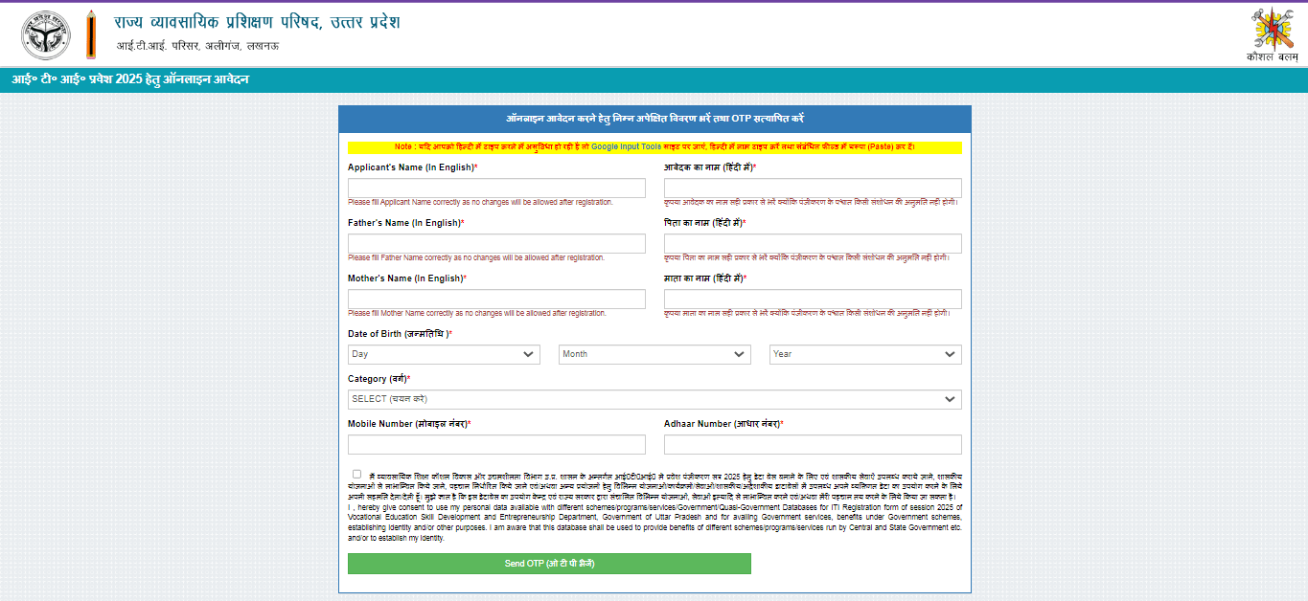The width and height of the screenshot is (1308, 601).
Task: Tick the data consent checkbox
Action: tap(357, 474)
